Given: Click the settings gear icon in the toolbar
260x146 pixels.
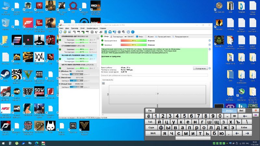Looking at the screenshot, I should (x=119, y=32).
